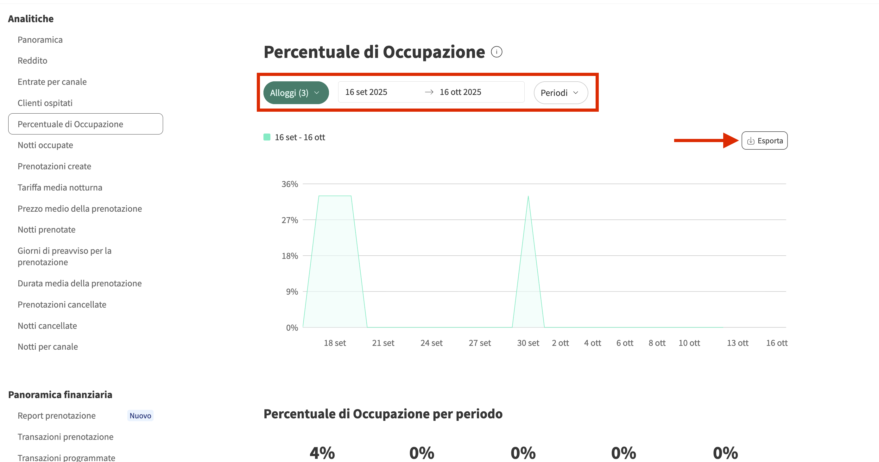Click the download icon on Esporta
This screenshot has height=462, width=879.
(x=750, y=141)
